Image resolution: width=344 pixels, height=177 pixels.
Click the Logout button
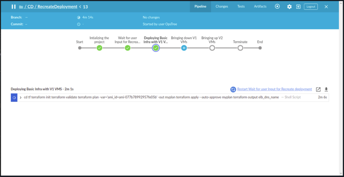pyautogui.click(x=310, y=7)
